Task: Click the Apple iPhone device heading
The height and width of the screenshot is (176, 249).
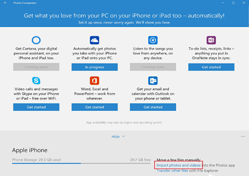Action: [30, 150]
